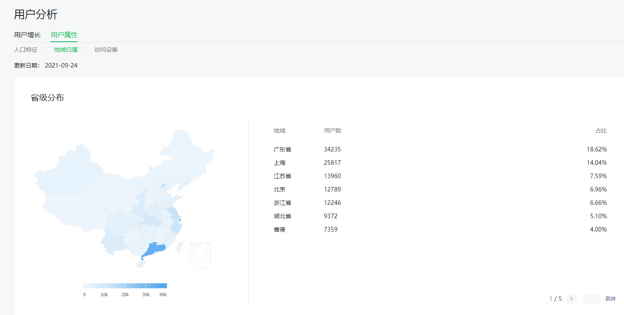Screen dimensions: 624x315
Task: Click the South China Sea inset map
Action: click(200, 255)
